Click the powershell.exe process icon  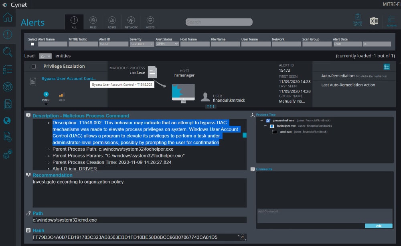268,121
